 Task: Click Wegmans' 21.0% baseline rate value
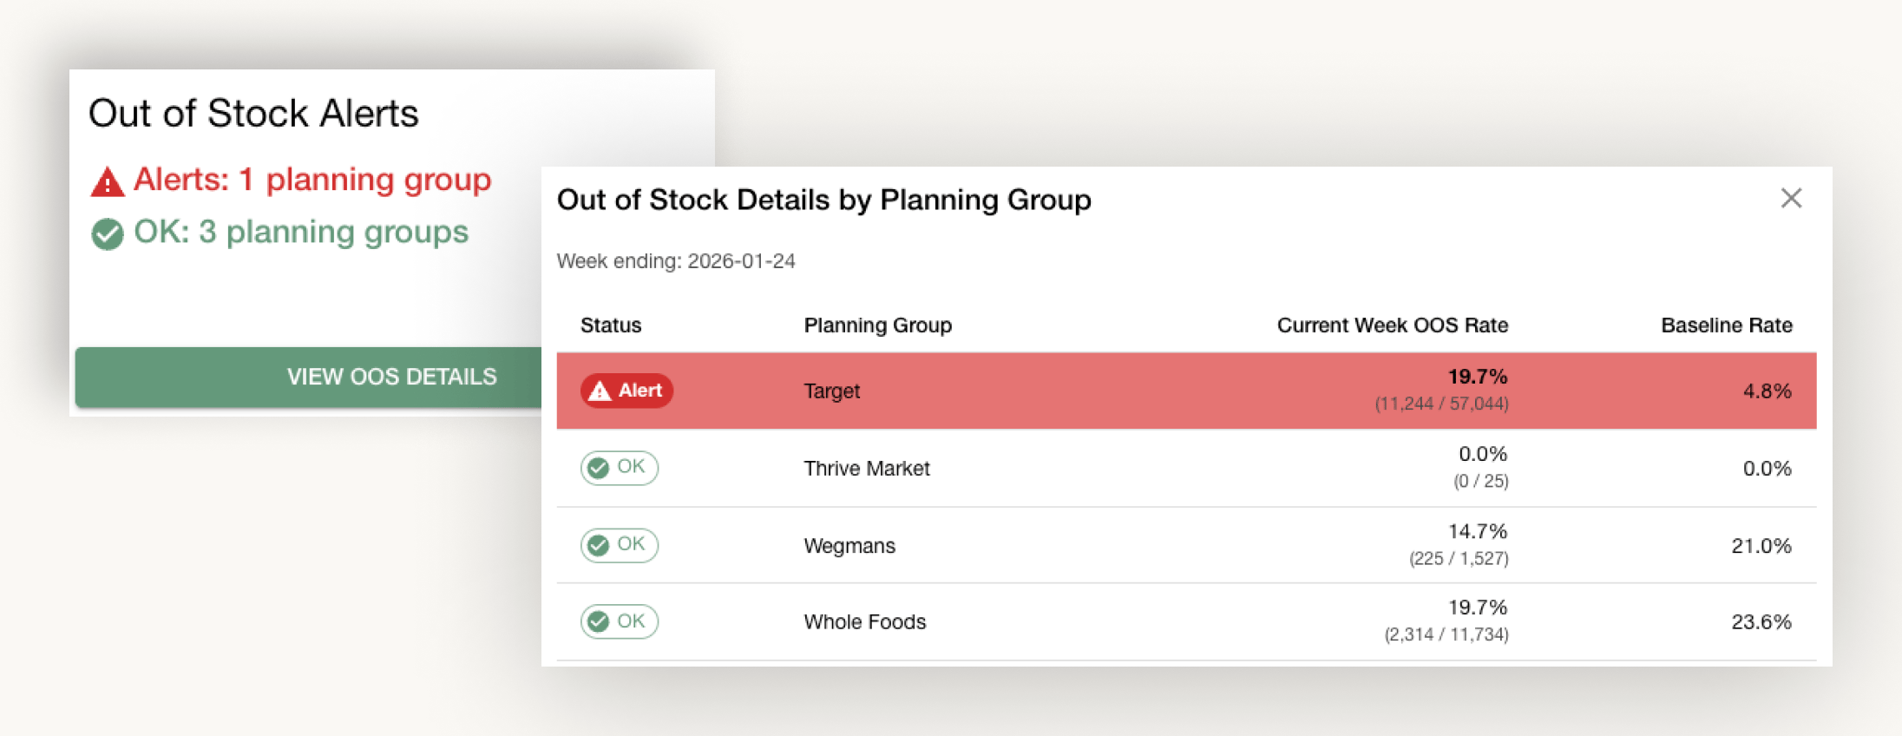(1761, 546)
